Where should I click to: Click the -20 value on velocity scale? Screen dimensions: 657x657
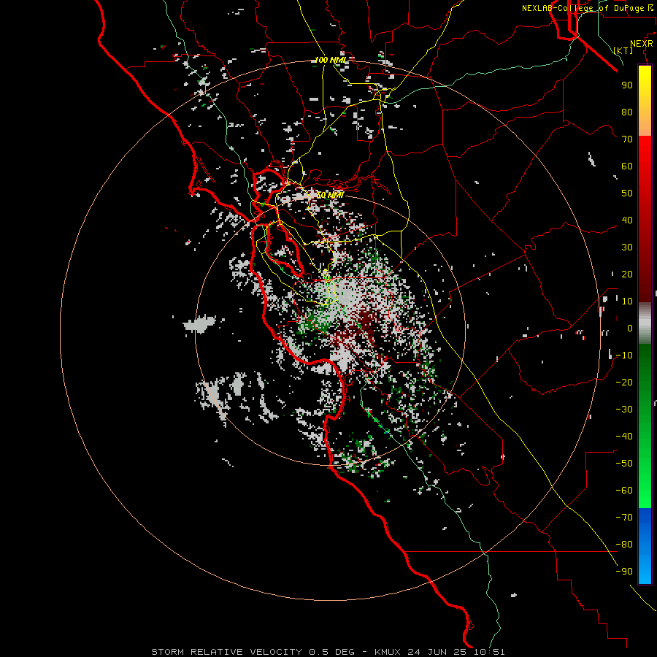tap(624, 383)
